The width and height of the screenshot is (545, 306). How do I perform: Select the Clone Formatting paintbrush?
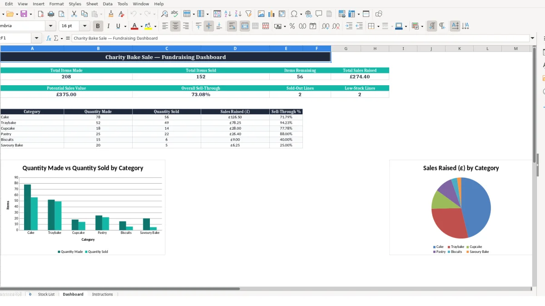coord(111,14)
